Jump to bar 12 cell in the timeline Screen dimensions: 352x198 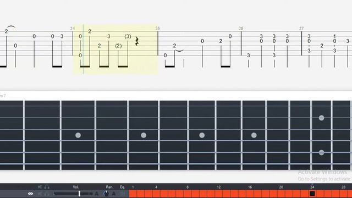click(x=219, y=194)
